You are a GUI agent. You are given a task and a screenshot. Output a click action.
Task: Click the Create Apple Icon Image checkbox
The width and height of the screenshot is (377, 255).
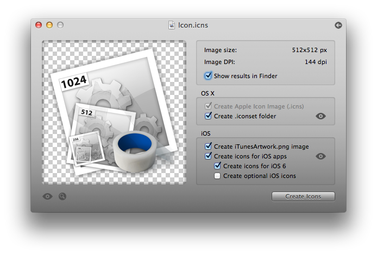(x=208, y=106)
